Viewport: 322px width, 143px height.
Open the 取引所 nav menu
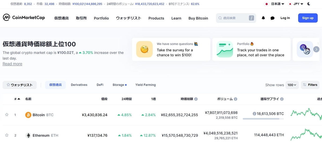[x=81, y=18]
